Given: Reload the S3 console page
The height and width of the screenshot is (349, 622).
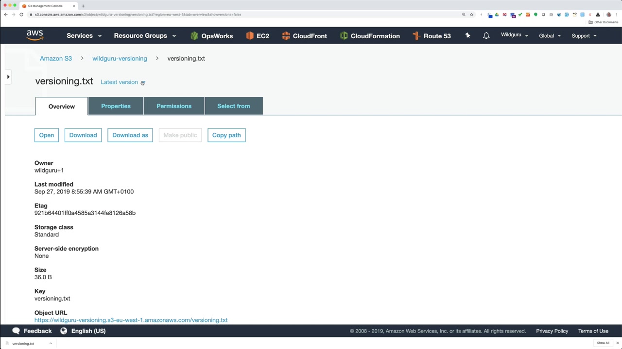Looking at the screenshot, I should click(x=21, y=15).
